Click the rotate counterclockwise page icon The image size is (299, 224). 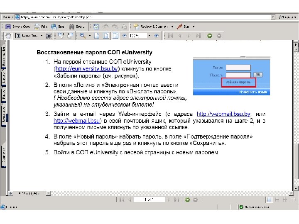pos(70,36)
